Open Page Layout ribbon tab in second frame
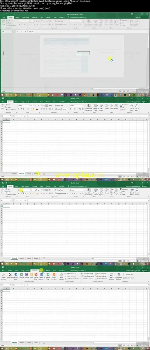150x350 pixels. click(25, 102)
